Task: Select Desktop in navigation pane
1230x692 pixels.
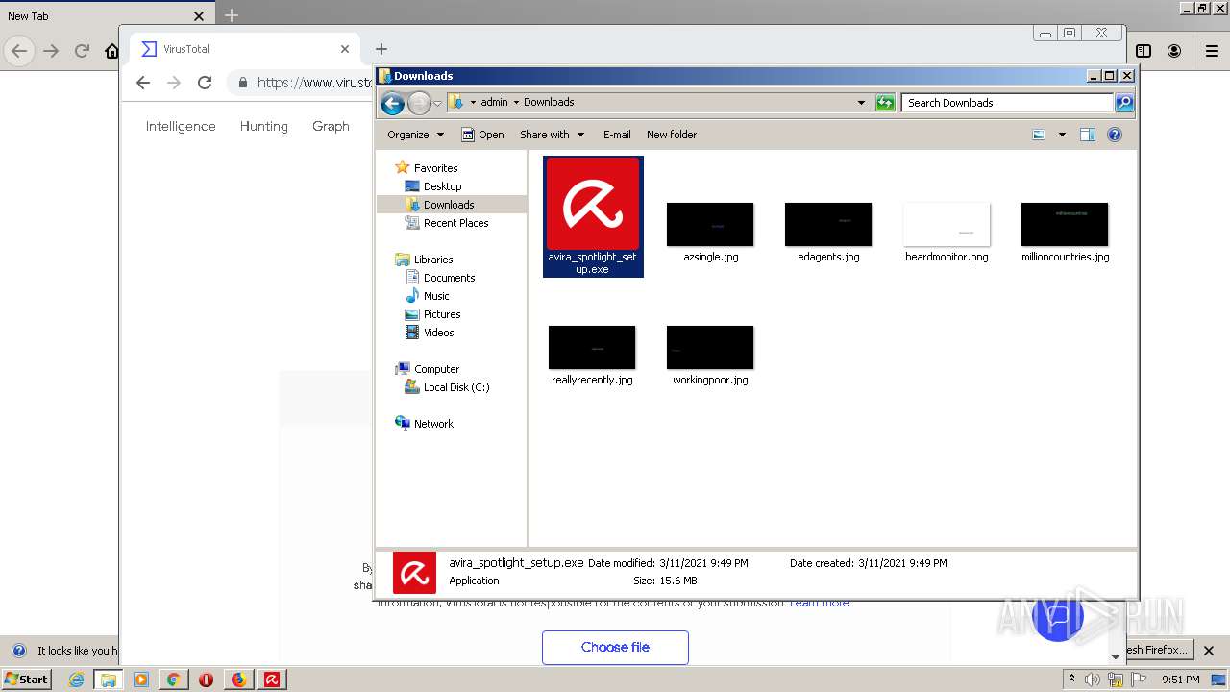Action: [442, 186]
